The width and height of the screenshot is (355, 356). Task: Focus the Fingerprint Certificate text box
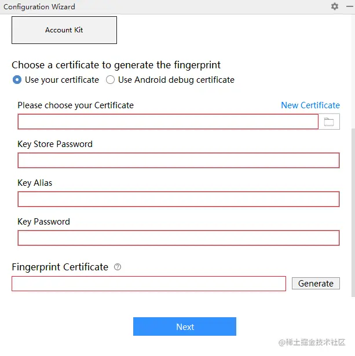(149, 284)
